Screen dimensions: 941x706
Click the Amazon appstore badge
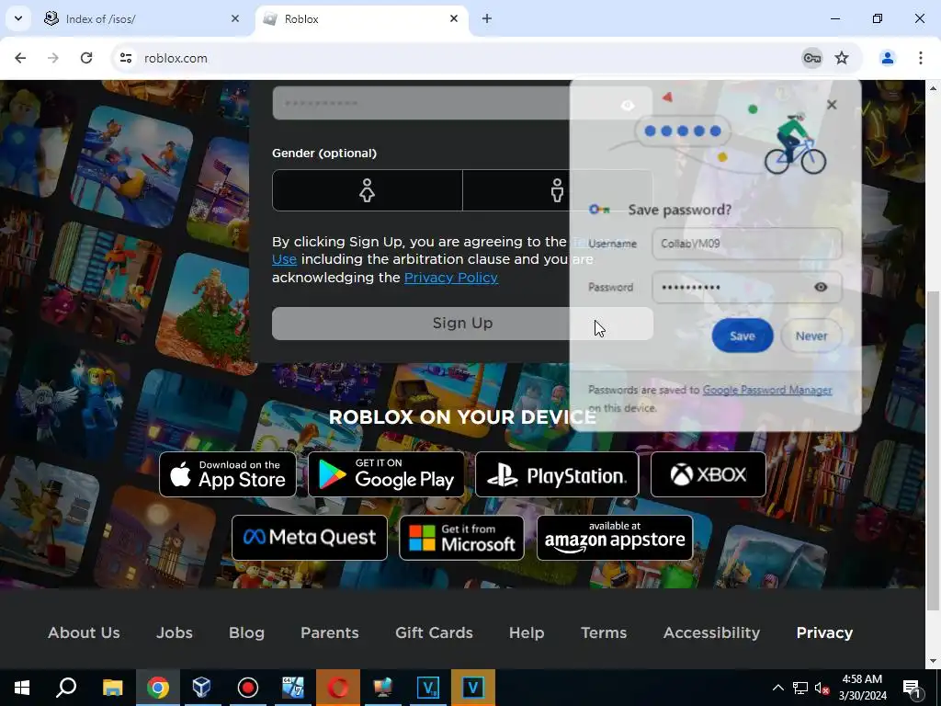pos(615,538)
